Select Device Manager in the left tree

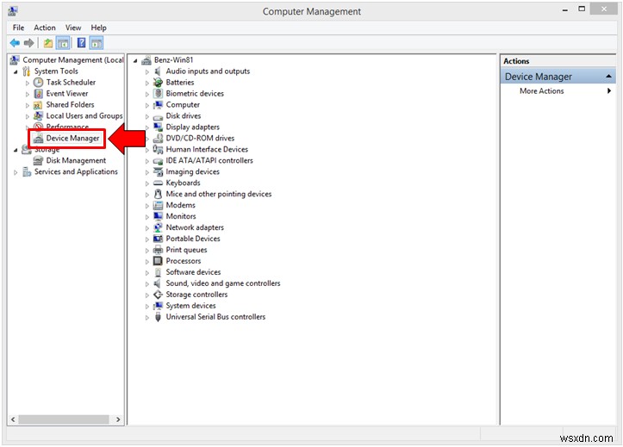(x=72, y=138)
